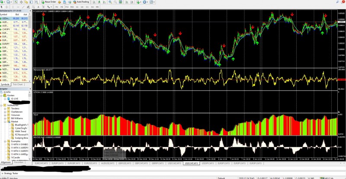346x179 pixels.
Task: Select the H4 timeframe
Action: click(82, 7)
